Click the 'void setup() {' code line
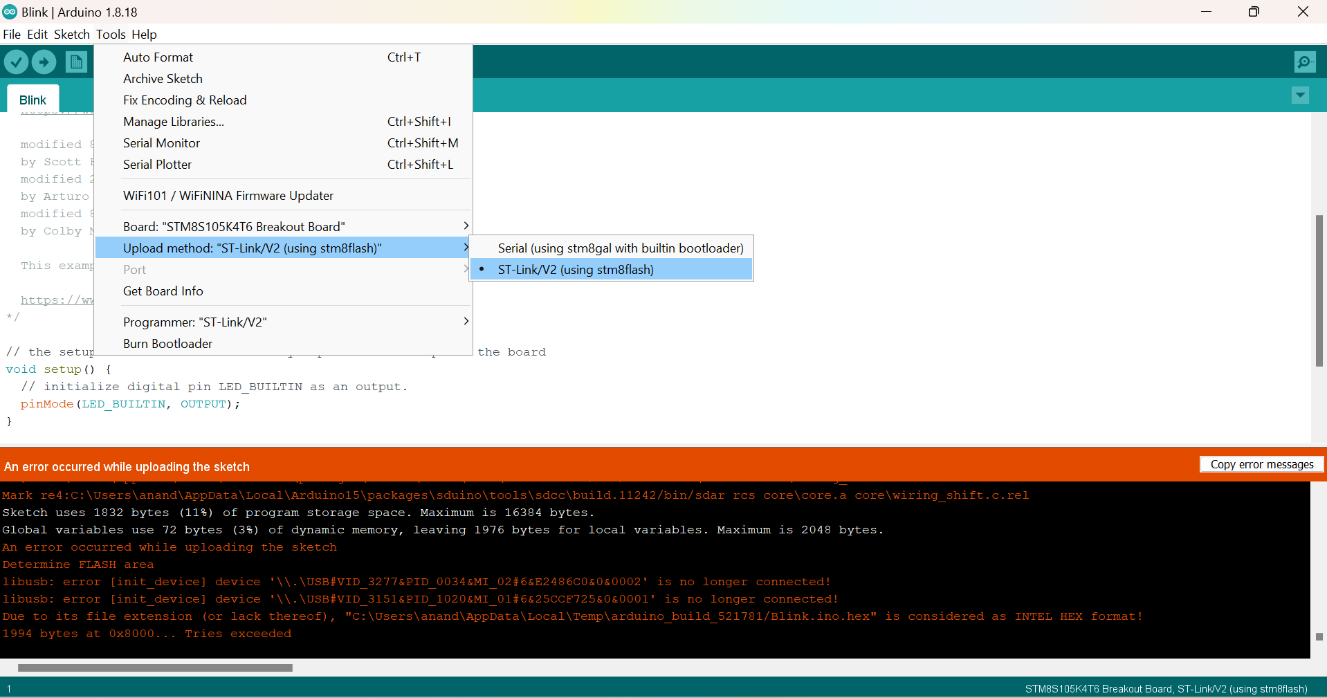 (x=58, y=369)
